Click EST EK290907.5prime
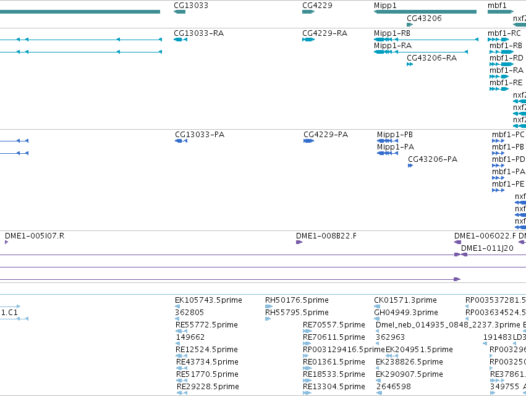526x396 pixels. point(409,374)
